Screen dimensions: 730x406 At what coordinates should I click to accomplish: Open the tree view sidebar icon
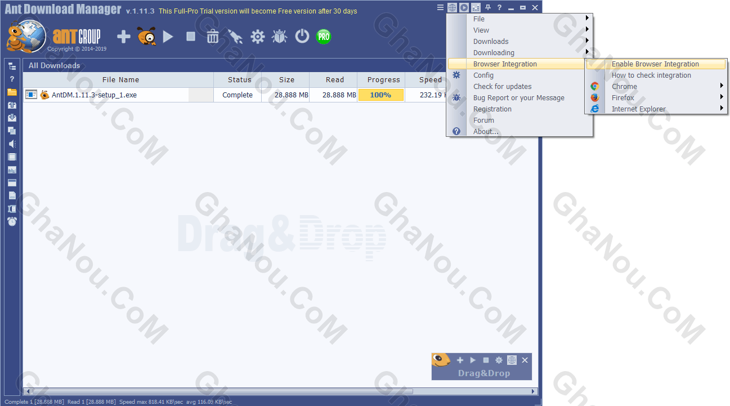coord(12,66)
